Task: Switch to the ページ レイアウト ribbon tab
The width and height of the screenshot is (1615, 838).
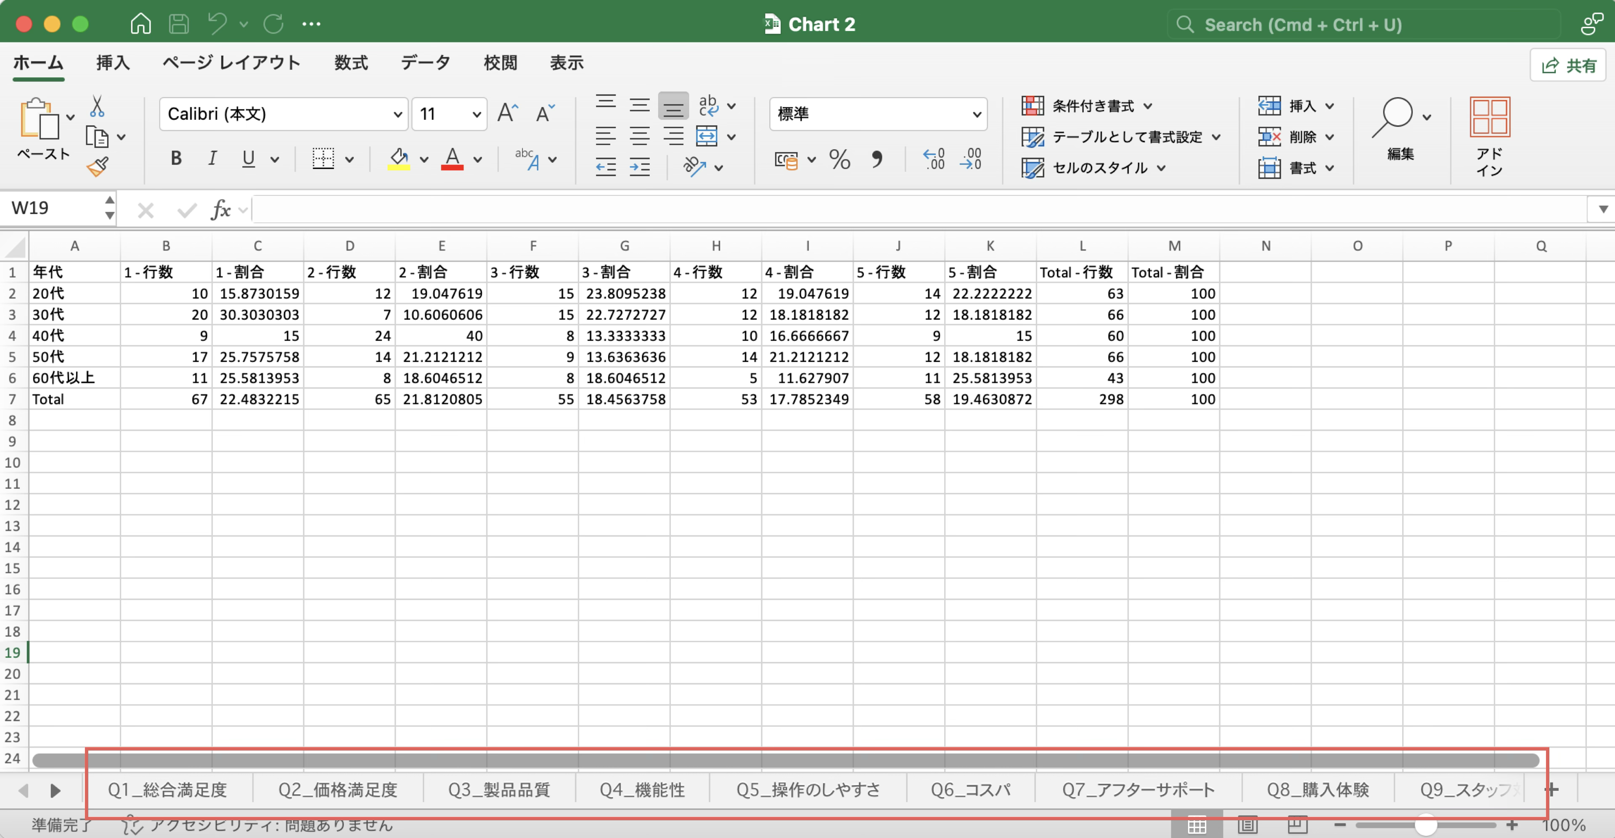Action: point(232,63)
